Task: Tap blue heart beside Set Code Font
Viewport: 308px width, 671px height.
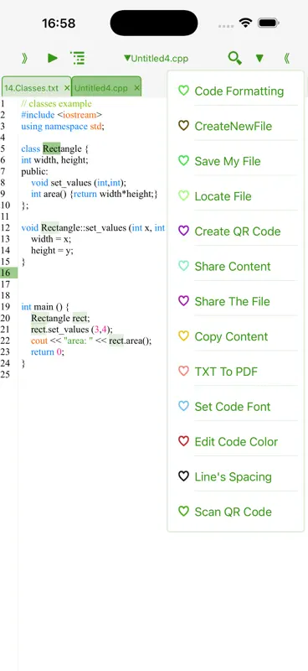Action: (x=183, y=406)
